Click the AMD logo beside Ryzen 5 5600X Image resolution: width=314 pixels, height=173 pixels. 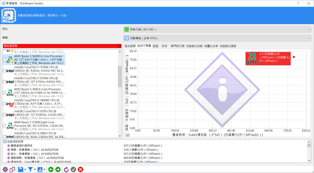(10, 60)
